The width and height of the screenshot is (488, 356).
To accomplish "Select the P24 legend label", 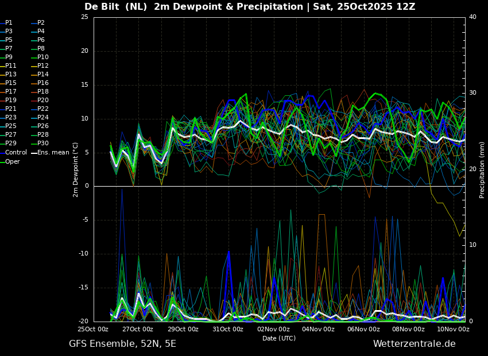I will (40, 117).
